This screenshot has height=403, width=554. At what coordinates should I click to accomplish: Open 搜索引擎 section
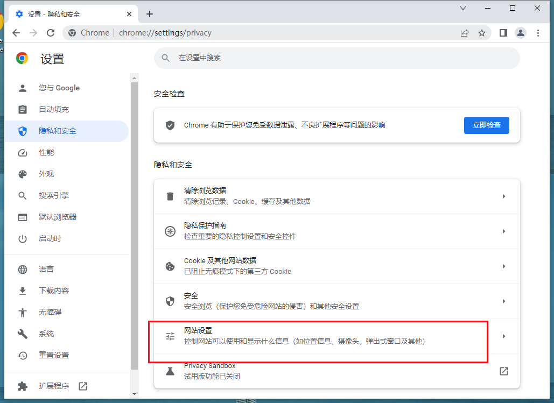[x=67, y=196]
